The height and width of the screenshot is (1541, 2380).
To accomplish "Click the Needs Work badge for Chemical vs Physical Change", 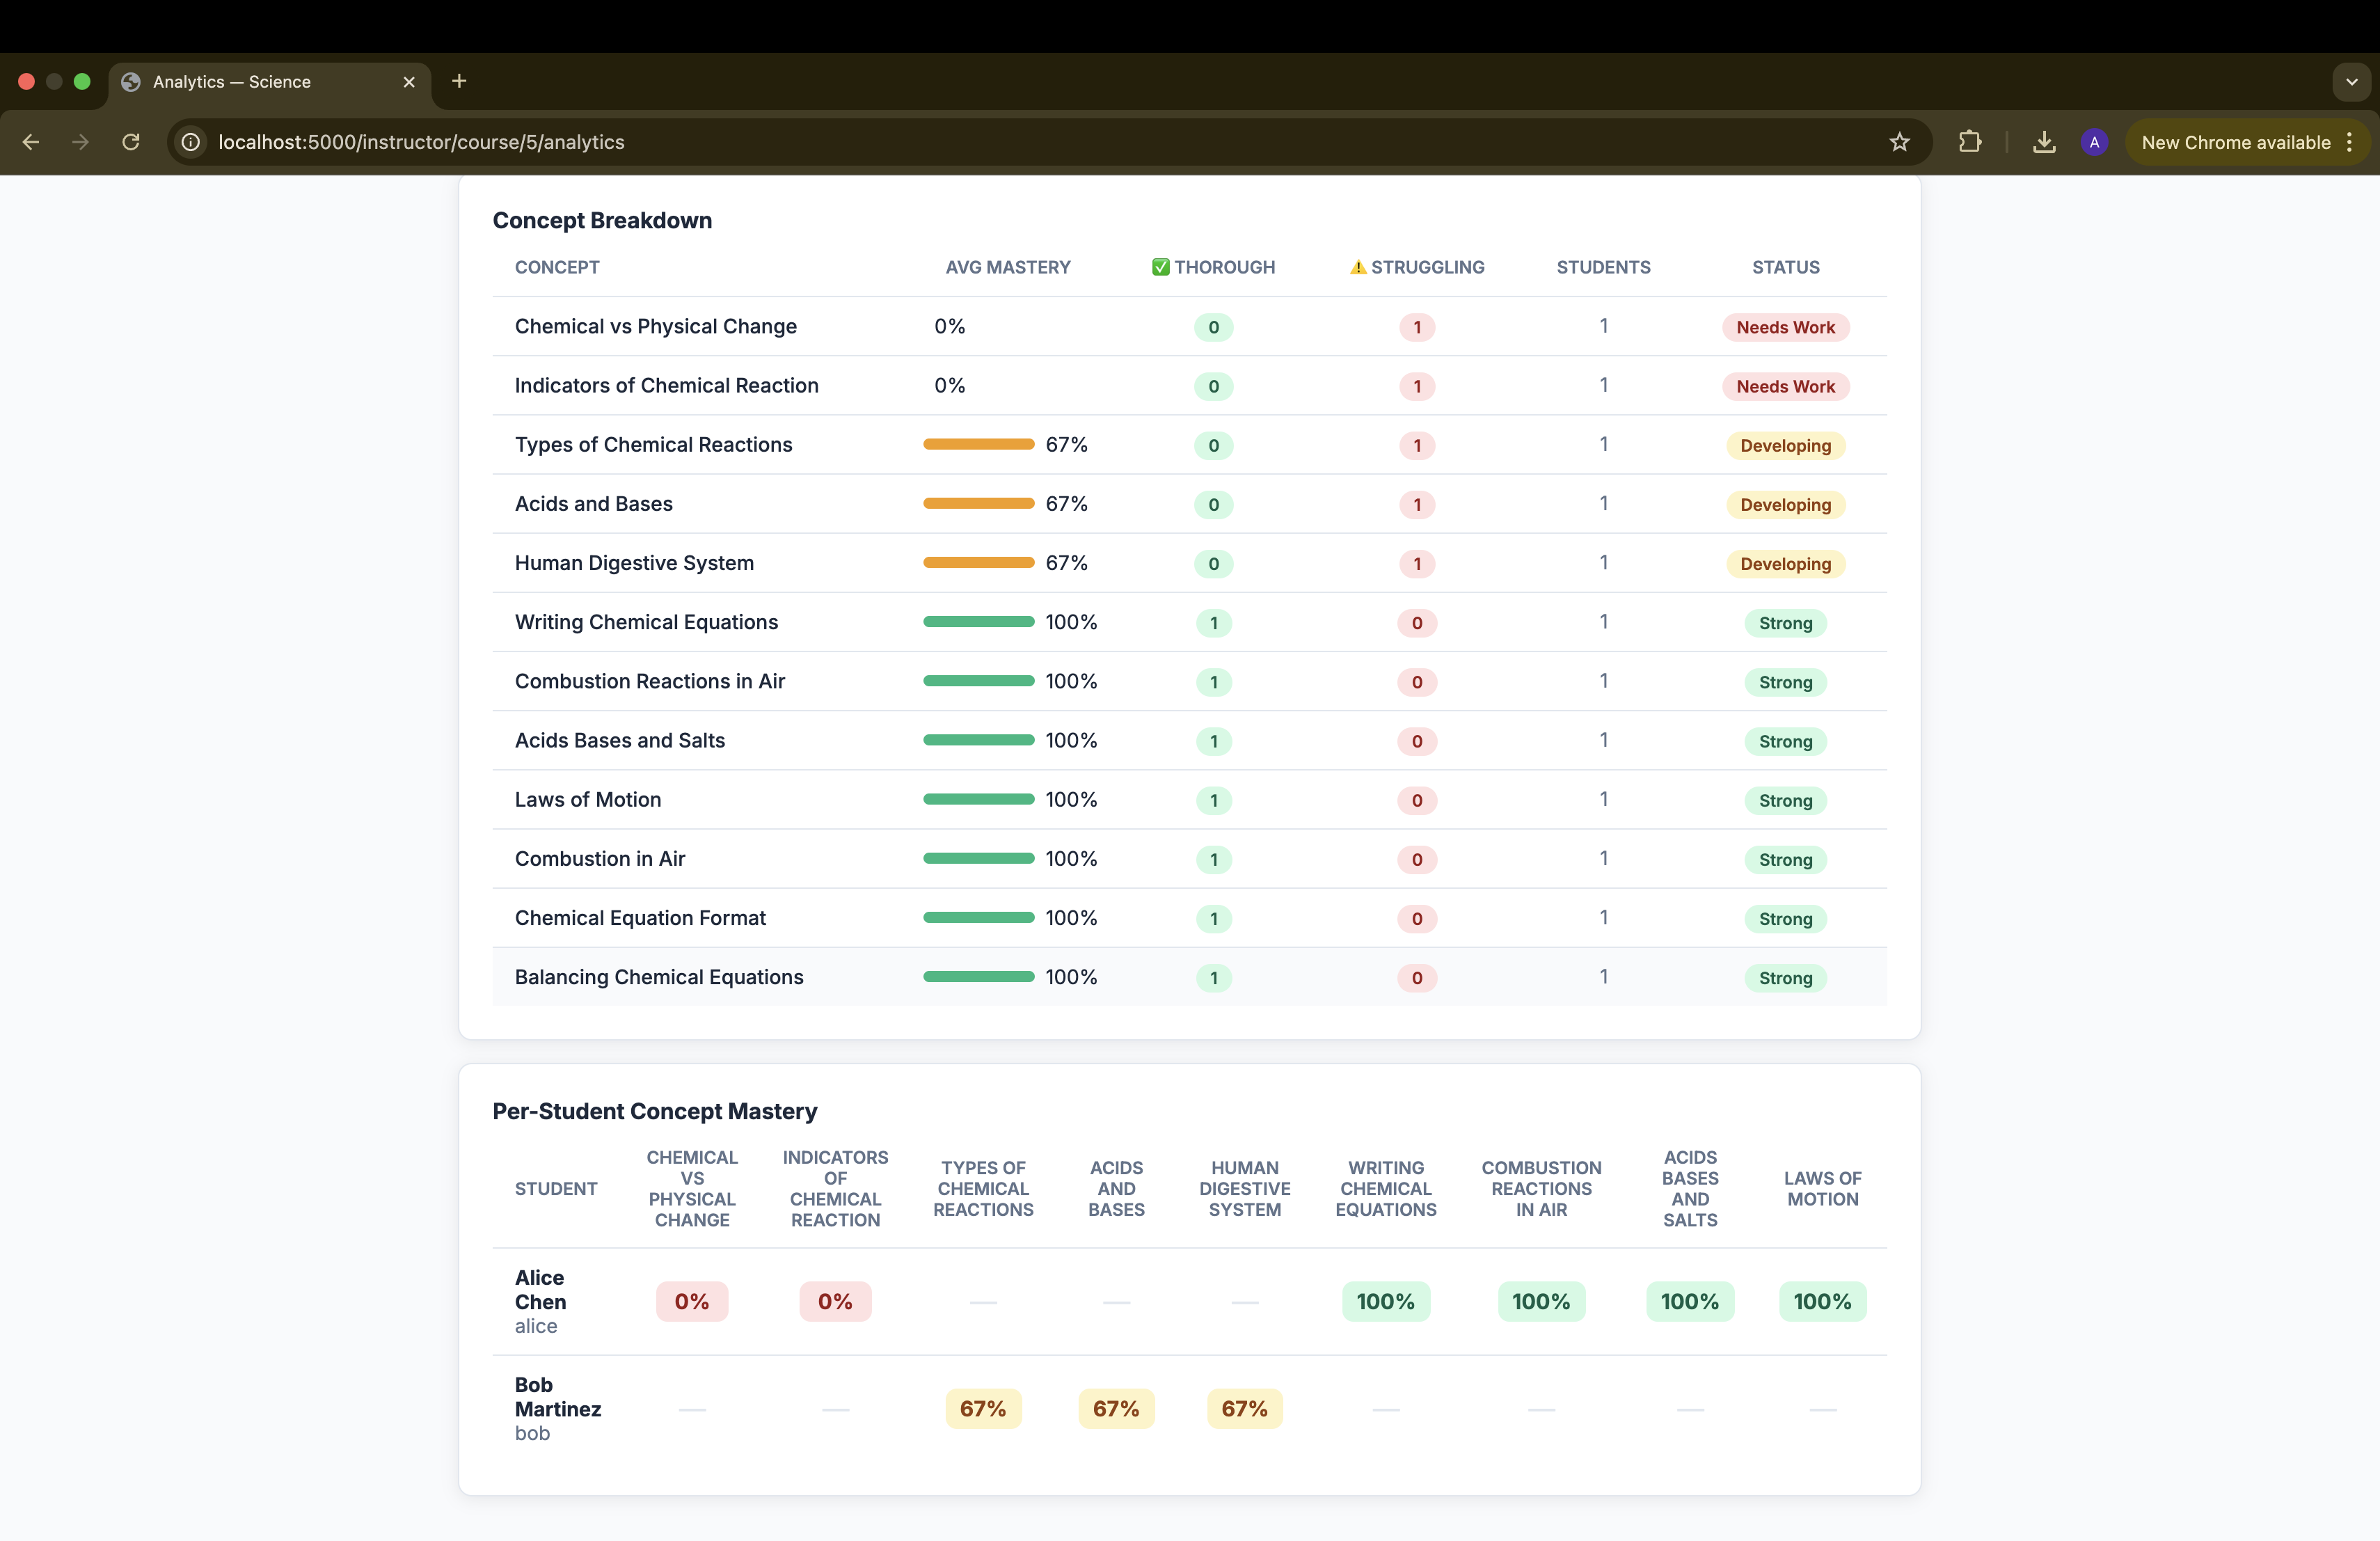I will coord(1785,327).
